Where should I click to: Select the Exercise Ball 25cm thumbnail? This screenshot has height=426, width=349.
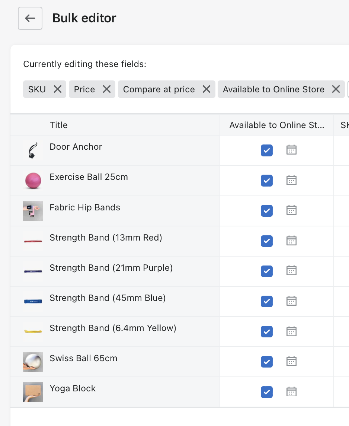[x=33, y=181]
